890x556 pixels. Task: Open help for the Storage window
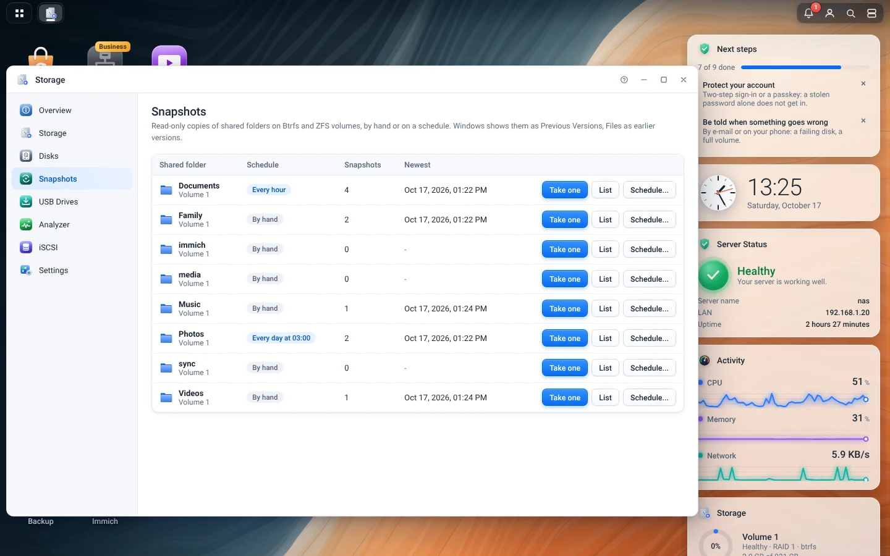(624, 80)
